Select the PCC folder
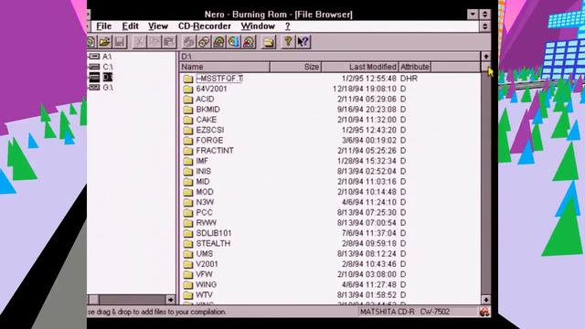585x329 pixels. point(198,213)
